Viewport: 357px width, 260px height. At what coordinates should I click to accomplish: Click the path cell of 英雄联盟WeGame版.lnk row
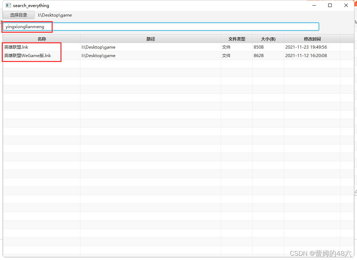pos(150,56)
